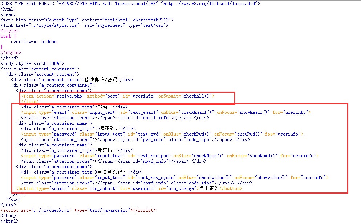
Task: Click the a_container_tips line labeled 重复新密码：
Action: [x=82, y=172]
